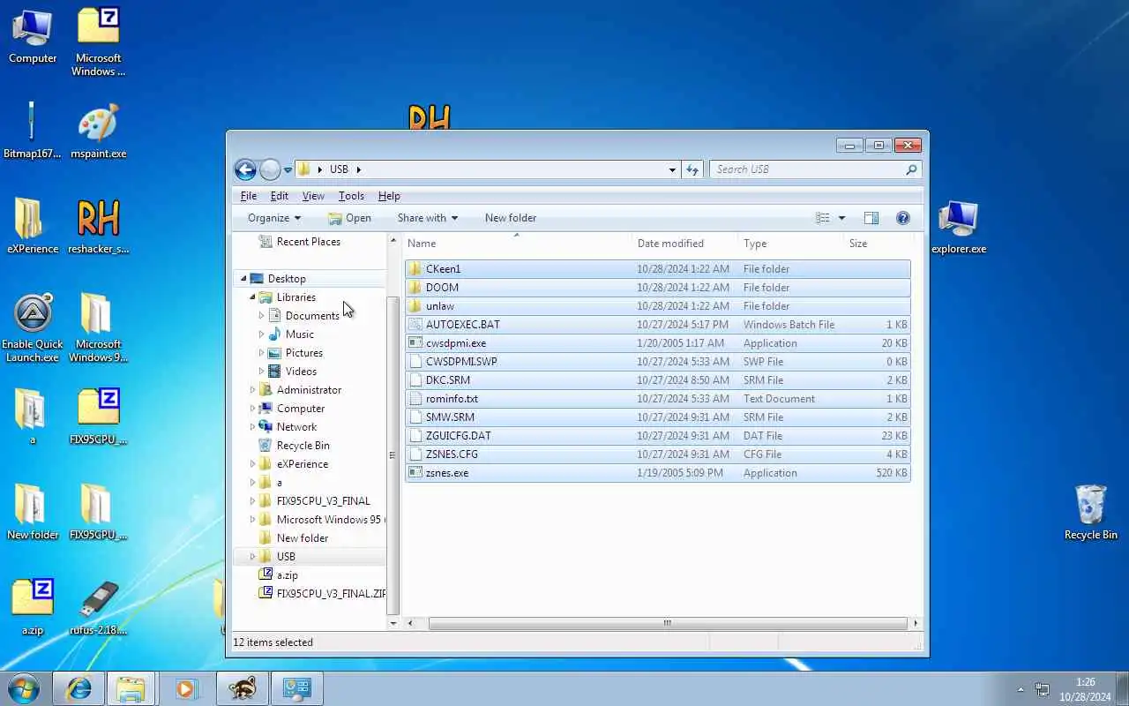Sort by the Date modified column header
This screenshot has height=706, width=1129.
point(684,244)
